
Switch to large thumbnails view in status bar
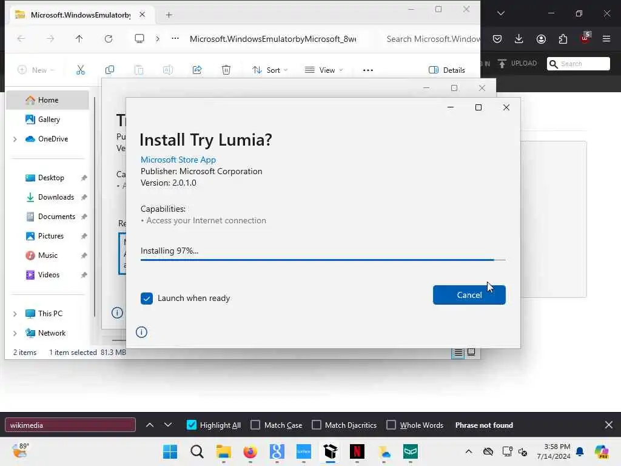pyautogui.click(x=471, y=352)
